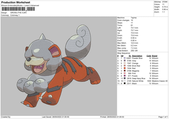Click the Page 1 of 1 indicator
169x119 pixels.
163,117
